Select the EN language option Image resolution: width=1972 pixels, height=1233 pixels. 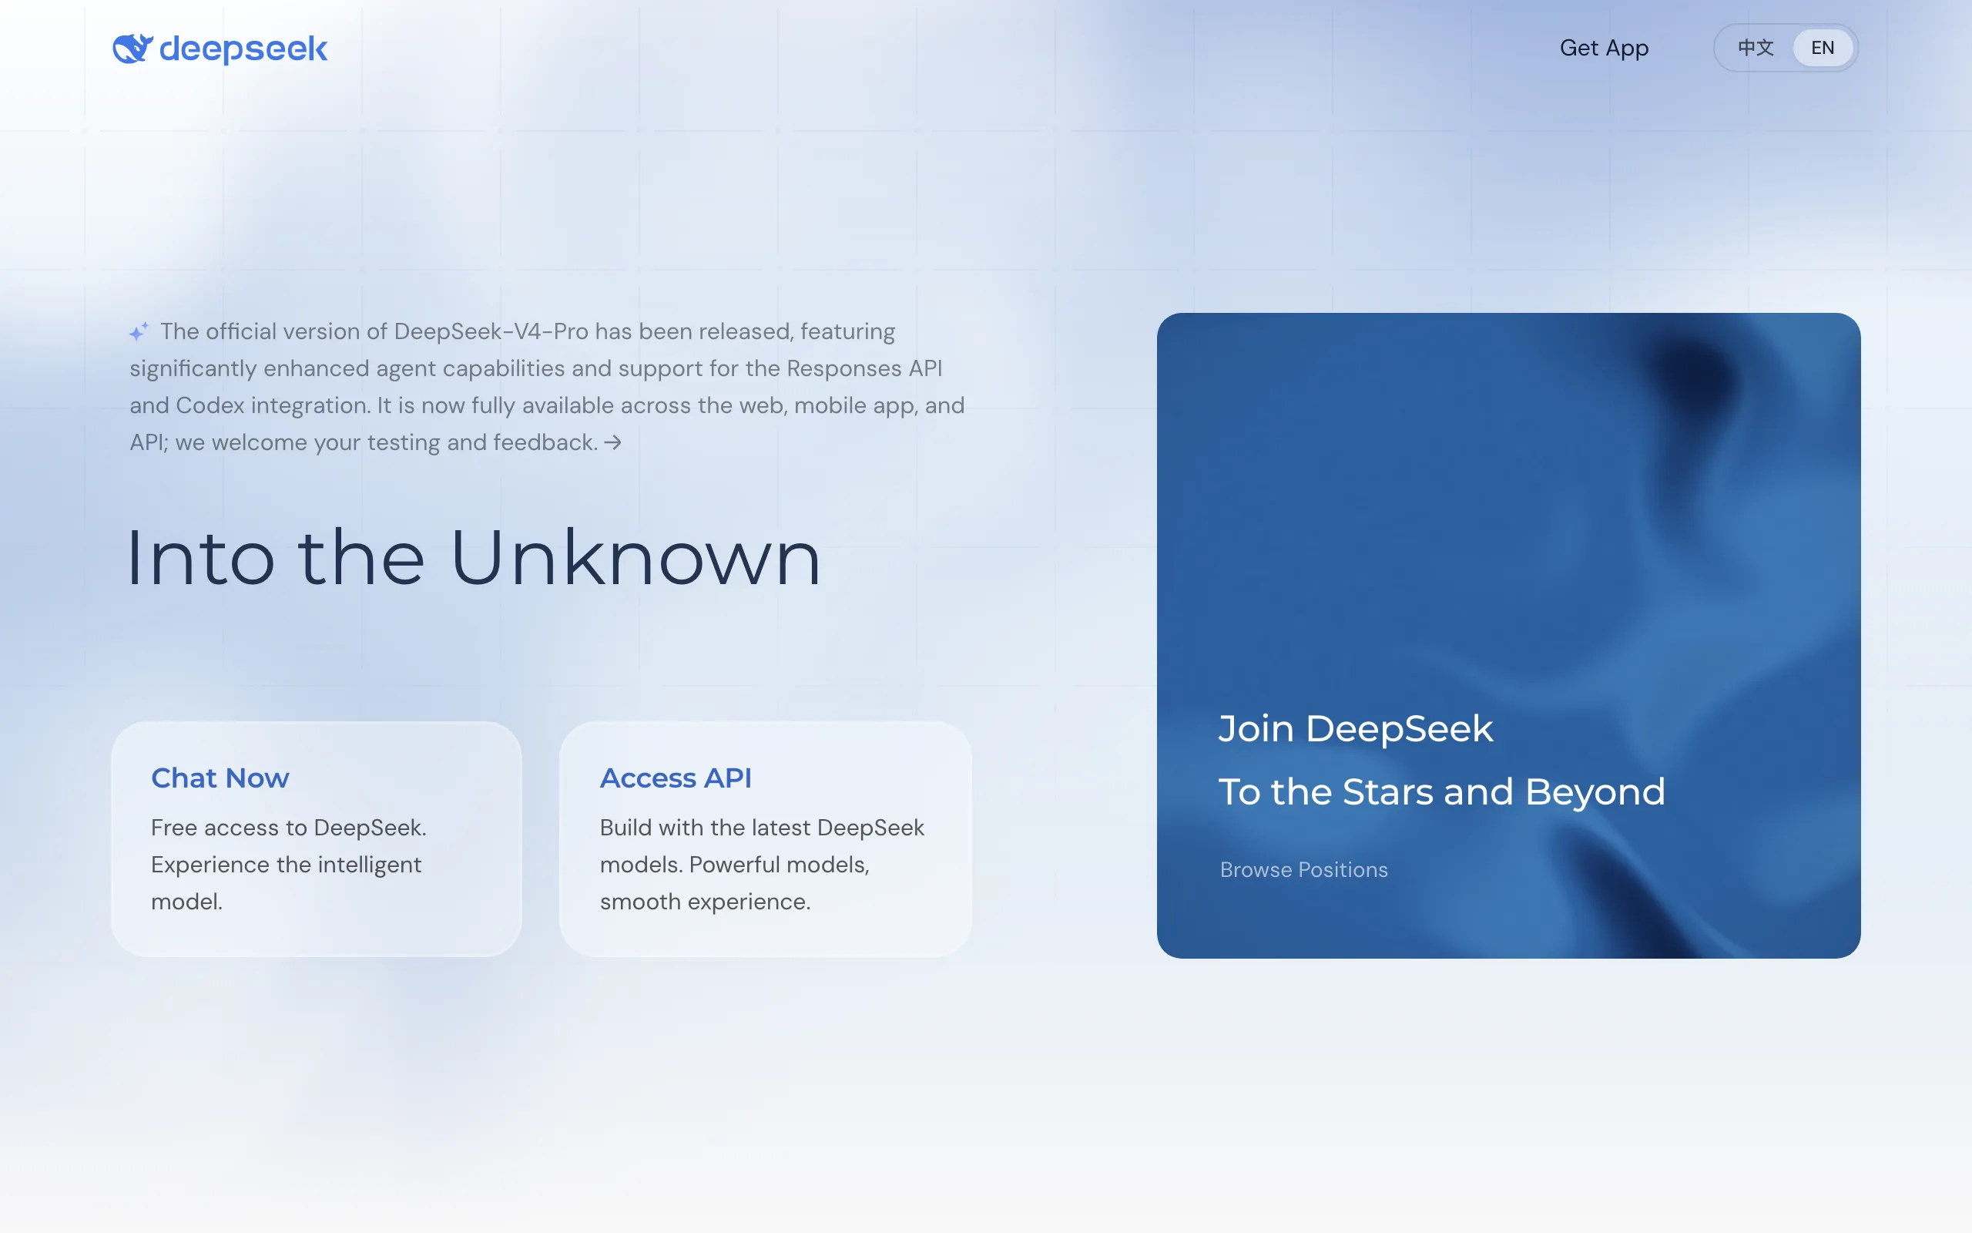(x=1822, y=48)
